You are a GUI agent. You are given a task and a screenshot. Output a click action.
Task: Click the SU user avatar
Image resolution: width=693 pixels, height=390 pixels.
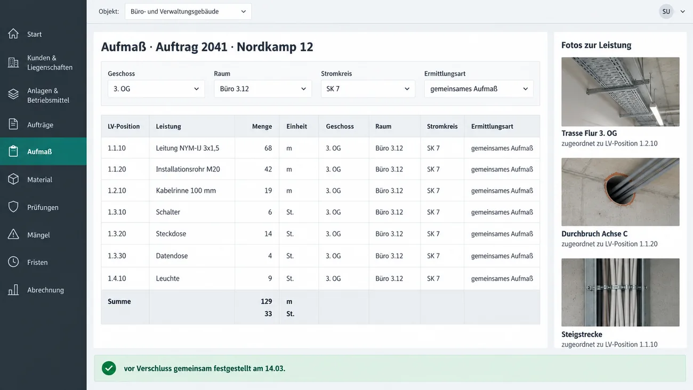point(666,11)
